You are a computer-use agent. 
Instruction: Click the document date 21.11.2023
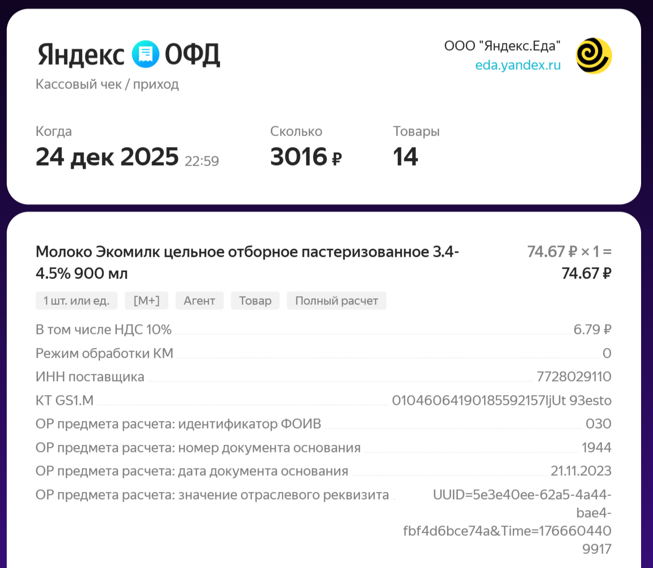[581, 471]
